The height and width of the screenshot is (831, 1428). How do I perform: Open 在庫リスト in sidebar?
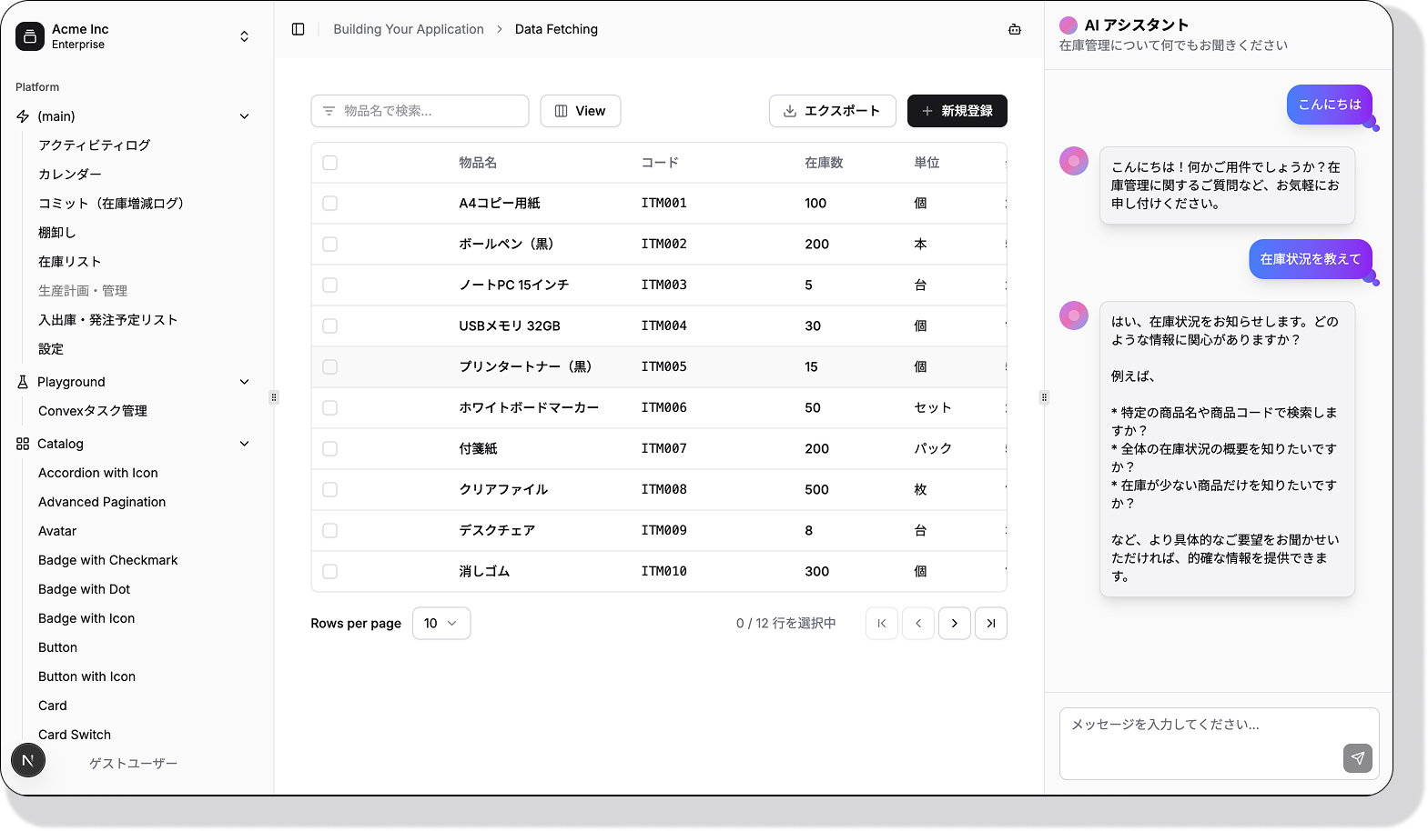pyautogui.click(x=69, y=262)
